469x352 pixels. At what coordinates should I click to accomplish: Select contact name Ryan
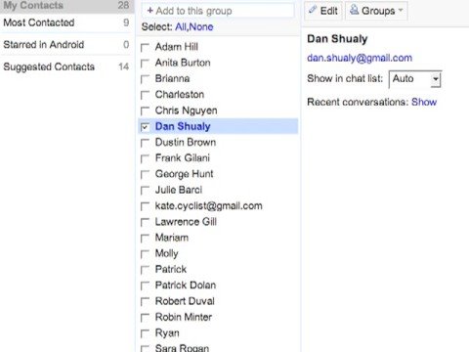pos(167,333)
